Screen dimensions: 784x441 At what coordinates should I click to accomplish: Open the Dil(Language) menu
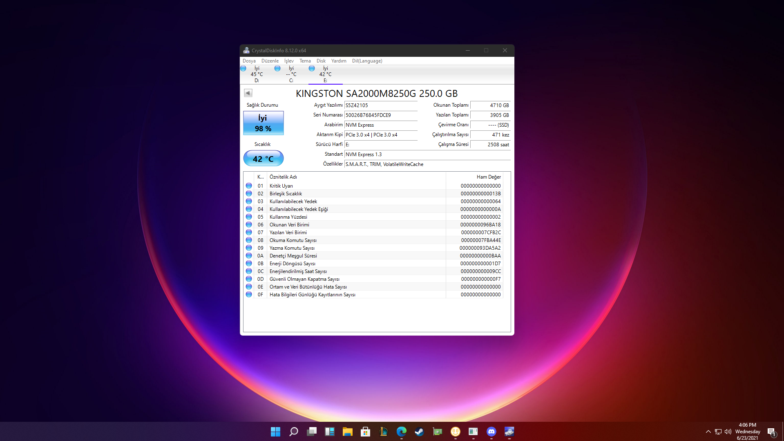click(x=367, y=61)
